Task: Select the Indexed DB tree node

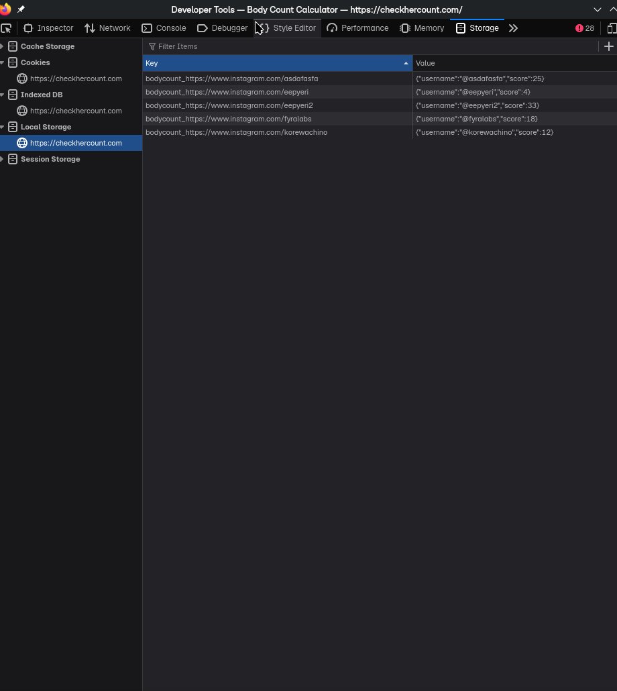Action: pos(42,95)
